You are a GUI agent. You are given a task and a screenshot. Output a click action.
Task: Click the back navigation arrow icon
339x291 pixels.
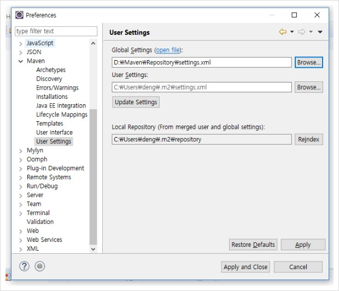point(283,32)
